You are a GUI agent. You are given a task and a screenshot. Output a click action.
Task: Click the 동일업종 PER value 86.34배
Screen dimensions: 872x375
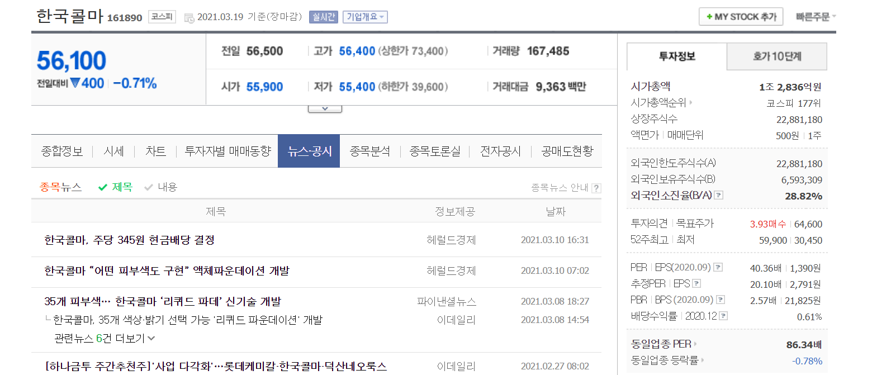[x=804, y=344]
